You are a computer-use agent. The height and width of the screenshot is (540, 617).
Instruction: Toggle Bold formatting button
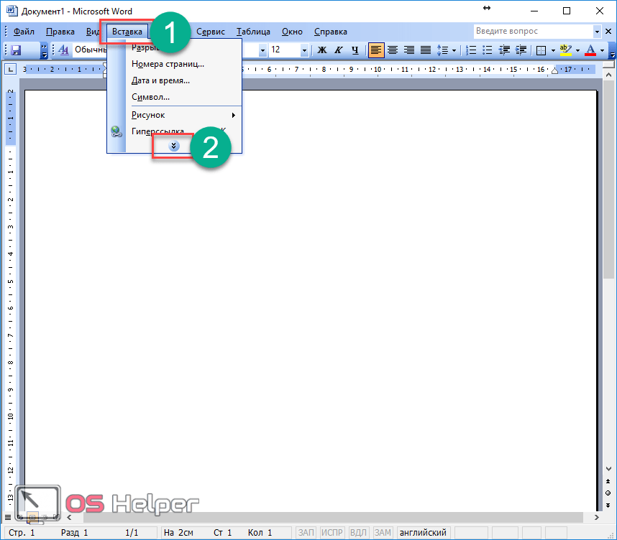pyautogui.click(x=321, y=50)
